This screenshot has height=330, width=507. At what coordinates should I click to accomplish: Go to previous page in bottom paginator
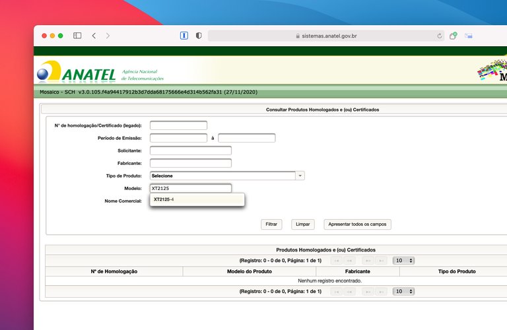point(349,292)
